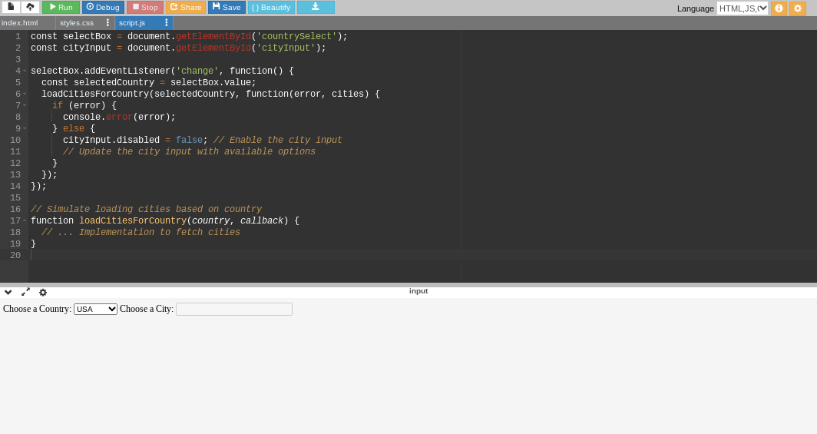The height and width of the screenshot is (434, 817).
Task: Click the download icon button
Action: (x=316, y=7)
